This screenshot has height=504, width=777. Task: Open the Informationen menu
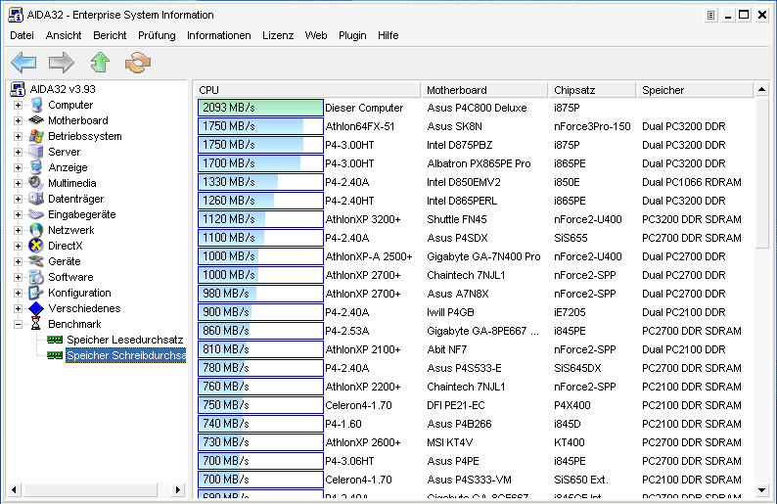[218, 35]
